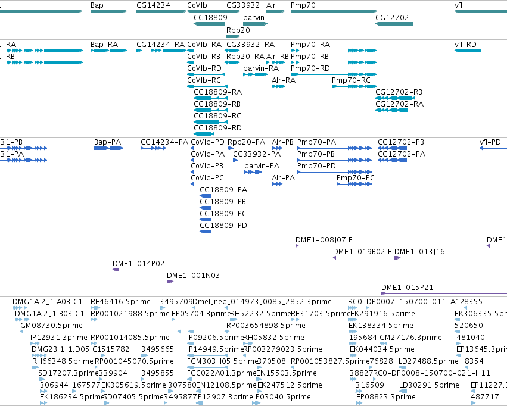Click the GM27176.3prime EST label

pyautogui.click(x=410, y=338)
